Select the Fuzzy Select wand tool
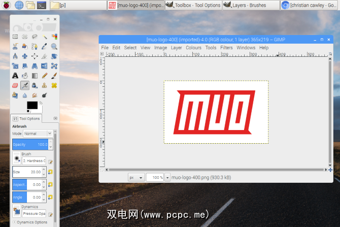 coord(45,37)
